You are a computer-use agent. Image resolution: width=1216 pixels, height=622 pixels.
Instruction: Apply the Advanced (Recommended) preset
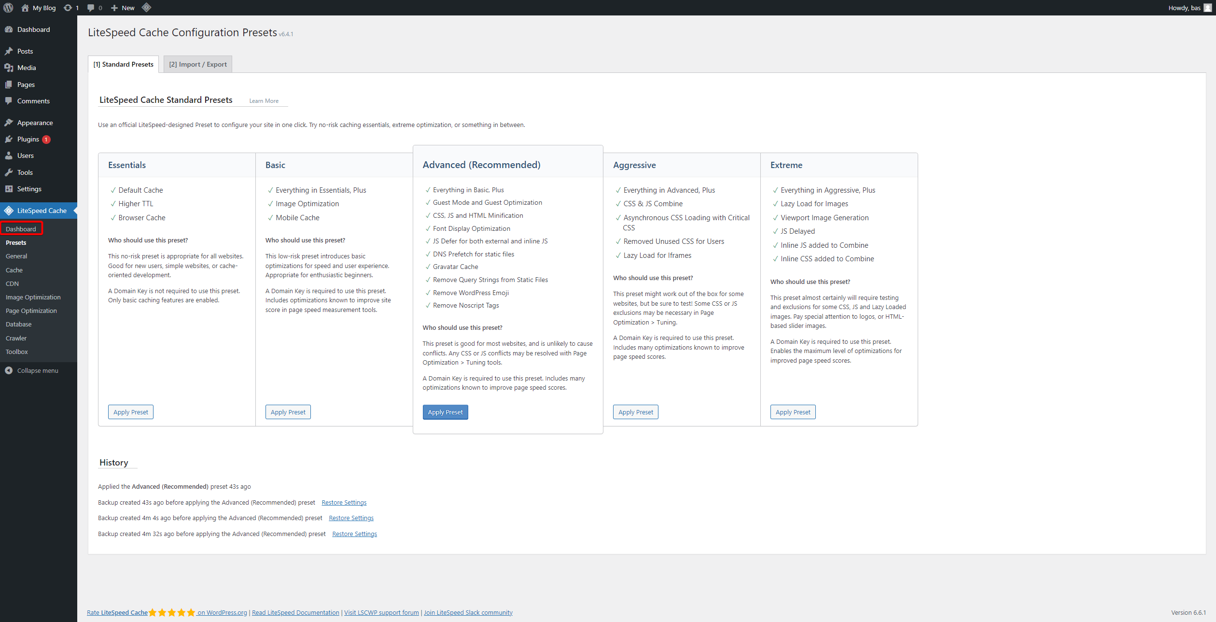pos(445,412)
